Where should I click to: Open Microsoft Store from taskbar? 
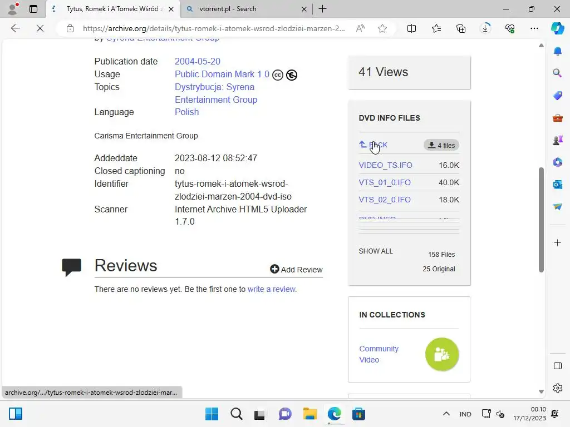[358, 414]
